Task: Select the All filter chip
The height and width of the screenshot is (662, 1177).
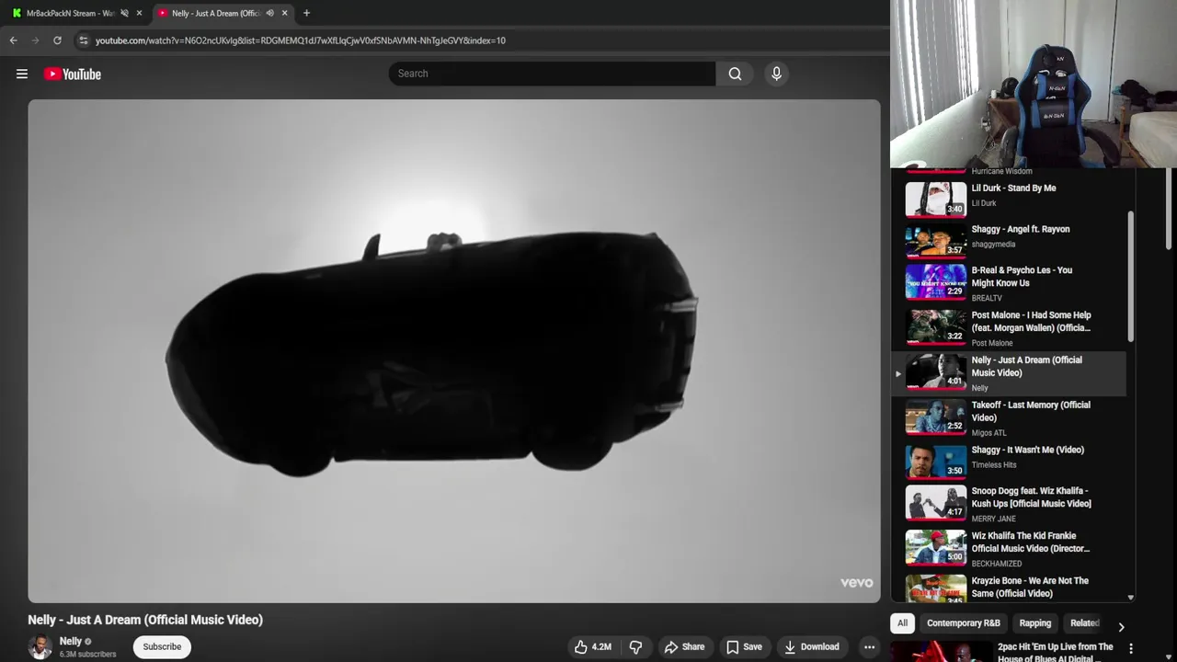Action: tap(902, 623)
